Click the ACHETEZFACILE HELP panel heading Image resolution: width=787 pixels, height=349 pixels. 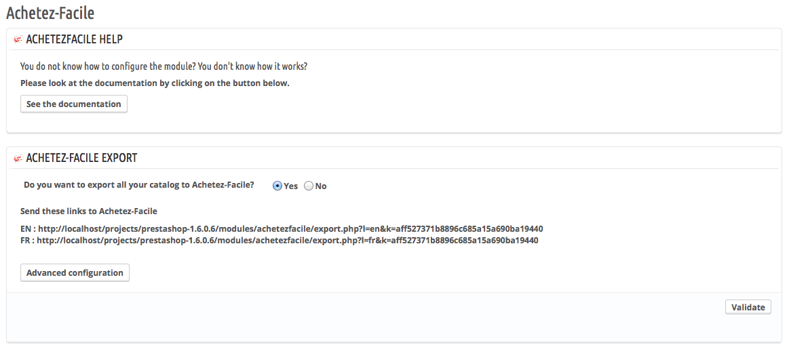pos(74,39)
